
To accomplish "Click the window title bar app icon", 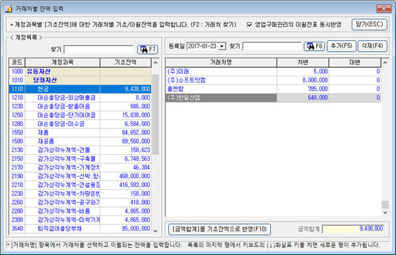I will pos(9,9).
